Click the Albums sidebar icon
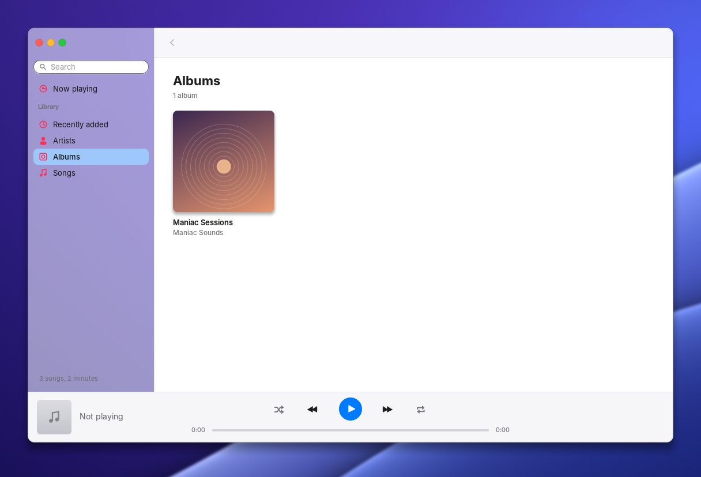Viewport: 701px width, 477px height. click(43, 157)
